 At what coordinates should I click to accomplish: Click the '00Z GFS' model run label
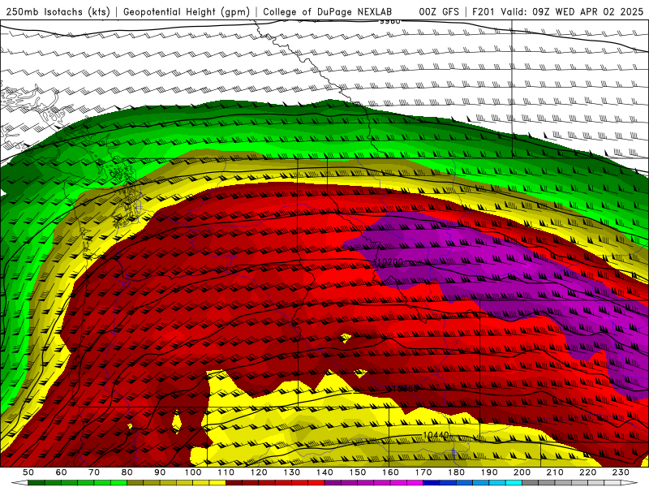pos(439,12)
